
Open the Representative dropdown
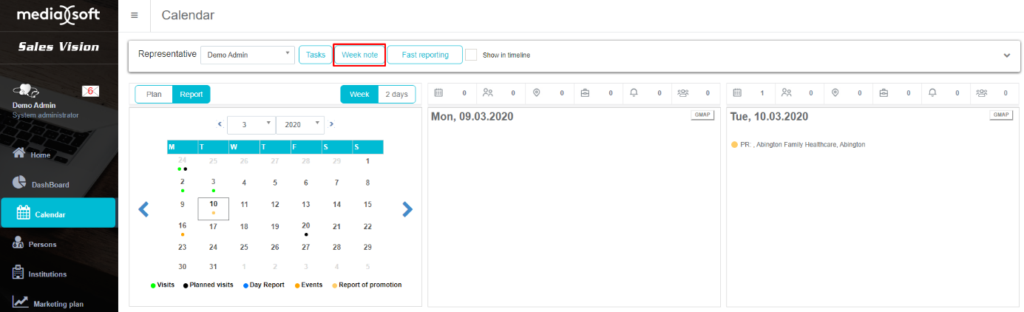tap(247, 55)
